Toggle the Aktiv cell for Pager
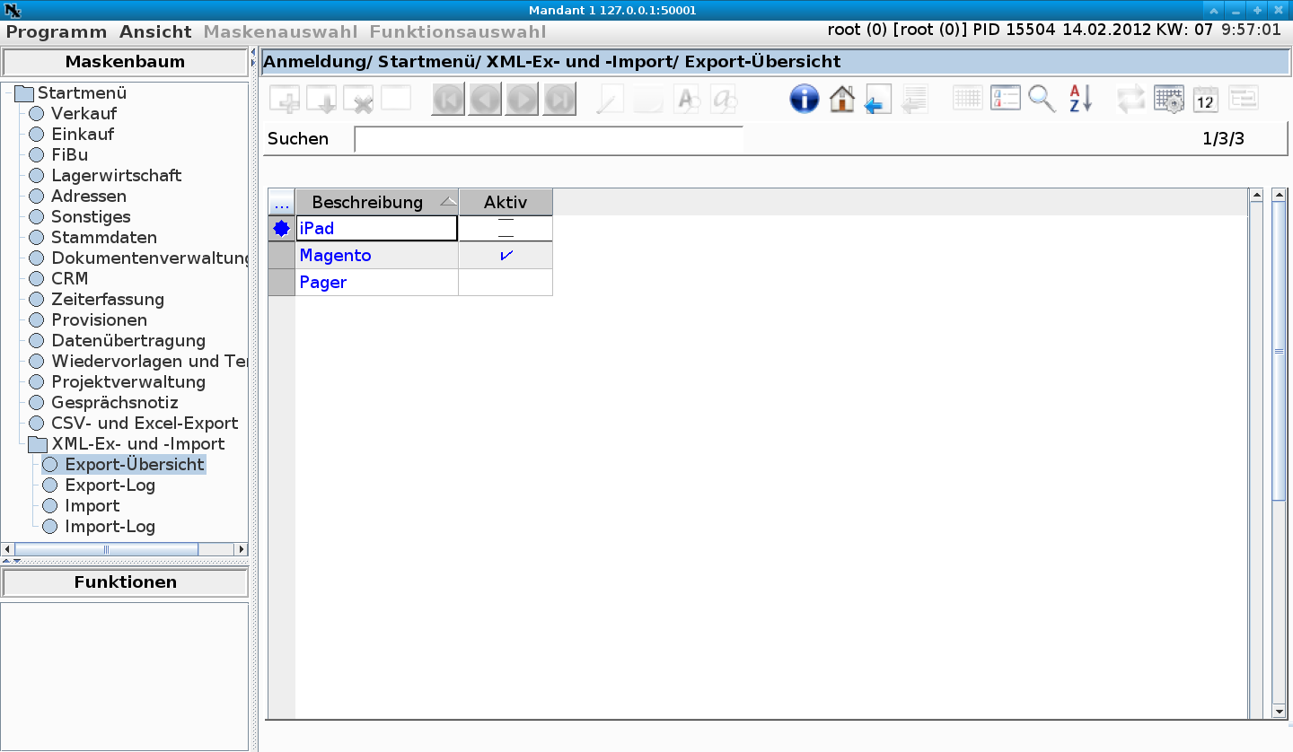This screenshot has width=1293, height=752. [x=506, y=283]
